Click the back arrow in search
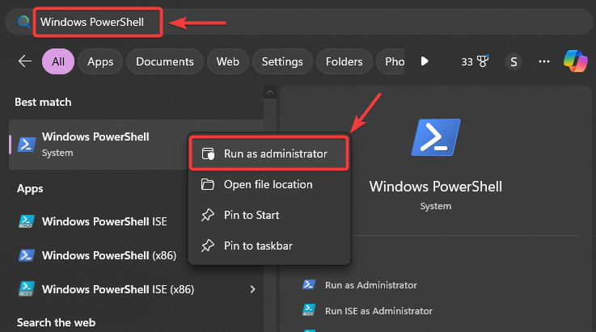 point(25,61)
